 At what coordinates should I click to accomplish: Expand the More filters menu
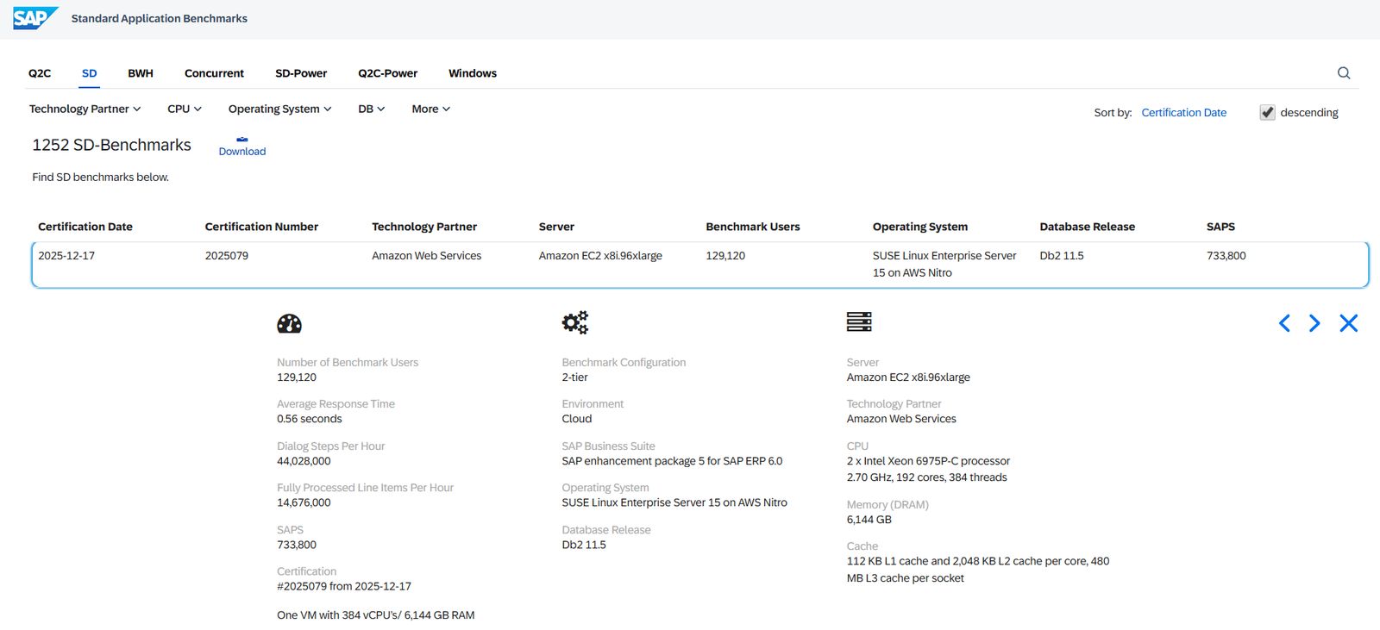tap(430, 109)
